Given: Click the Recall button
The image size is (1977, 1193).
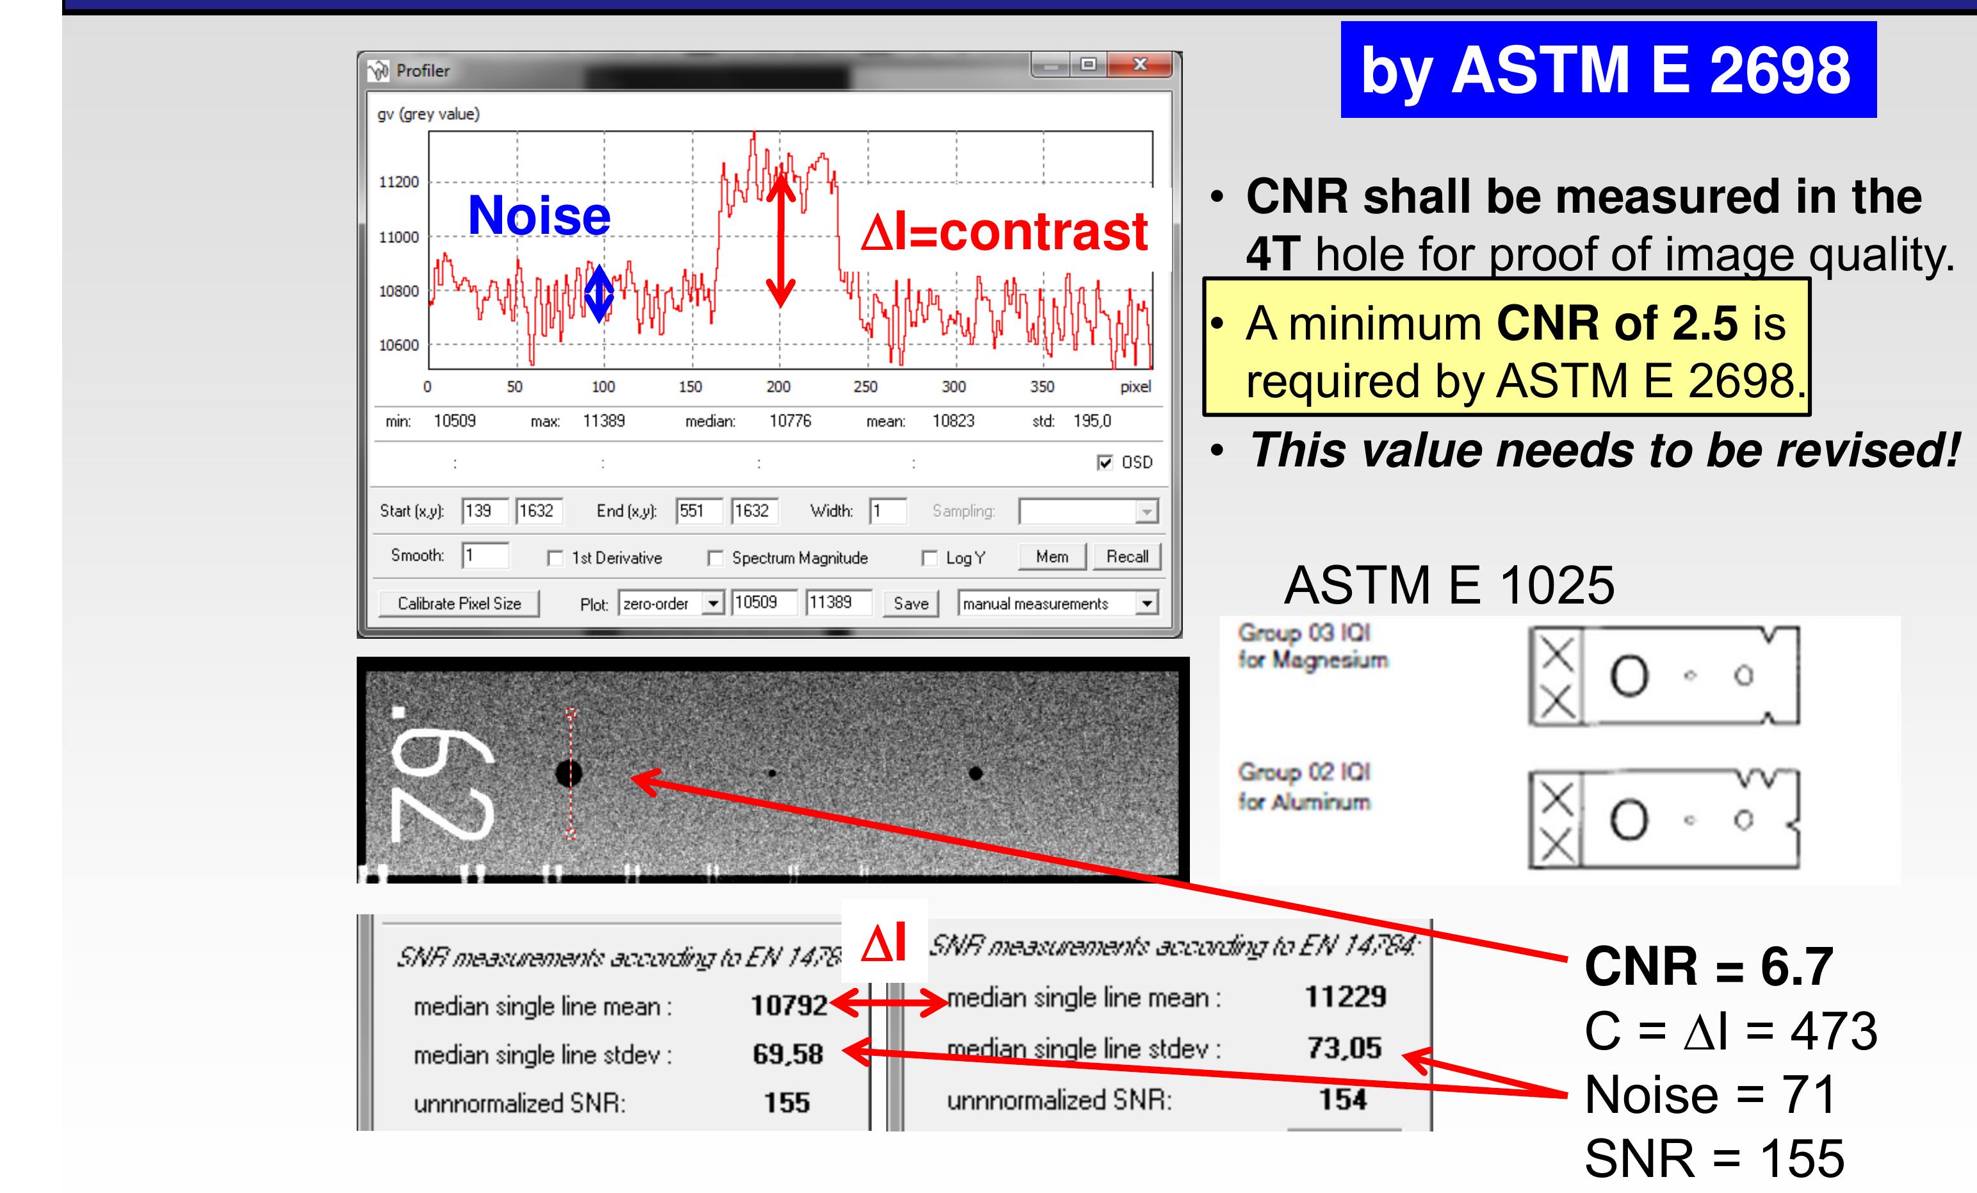Looking at the screenshot, I should coord(1127,556).
